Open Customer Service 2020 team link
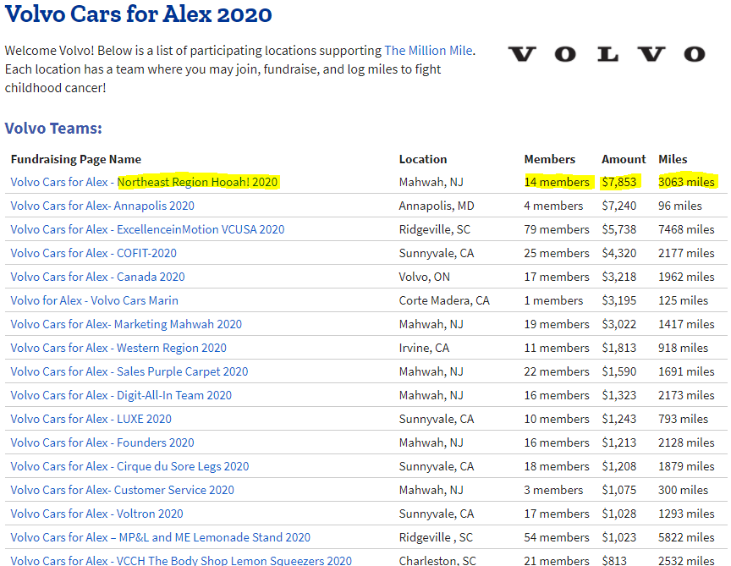This screenshot has height=566, width=731. pyautogui.click(x=122, y=490)
